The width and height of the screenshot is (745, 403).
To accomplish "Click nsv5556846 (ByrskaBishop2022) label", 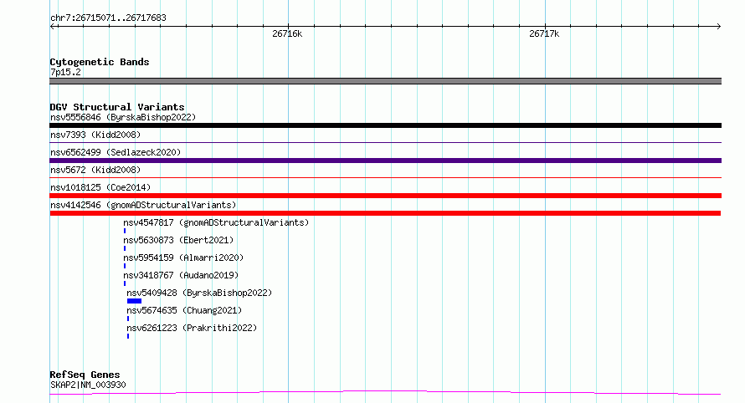I will (123, 117).
